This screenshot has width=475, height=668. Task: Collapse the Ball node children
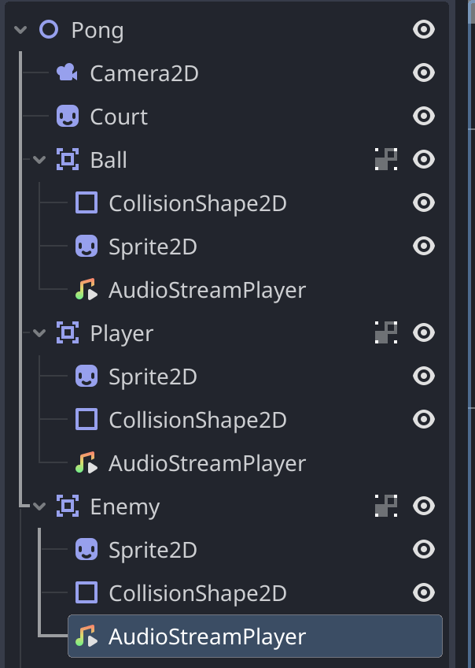[x=40, y=160]
